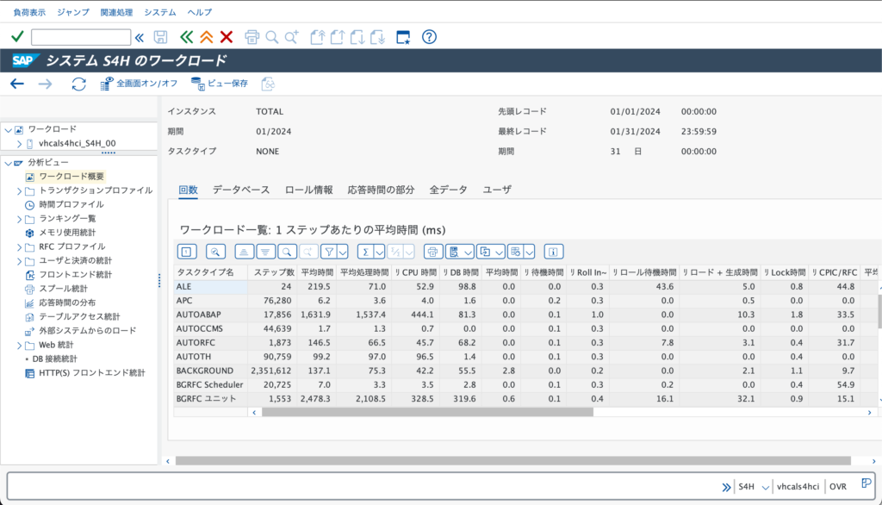This screenshot has height=505, width=882.
Task: Select the Details icon in the table toolbar
Action: [x=185, y=252]
